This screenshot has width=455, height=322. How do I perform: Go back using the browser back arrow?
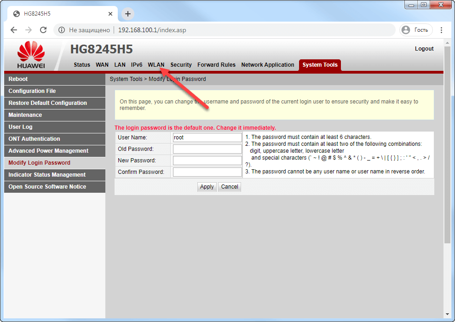[x=14, y=30]
